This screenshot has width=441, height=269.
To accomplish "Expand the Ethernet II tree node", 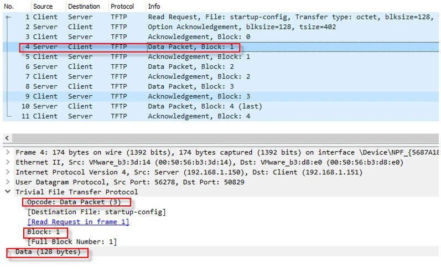I will 7,162.
